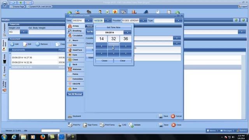Save the PCR from bottom toolbar
The image size is (249, 140).
pyautogui.click(x=164, y=125)
